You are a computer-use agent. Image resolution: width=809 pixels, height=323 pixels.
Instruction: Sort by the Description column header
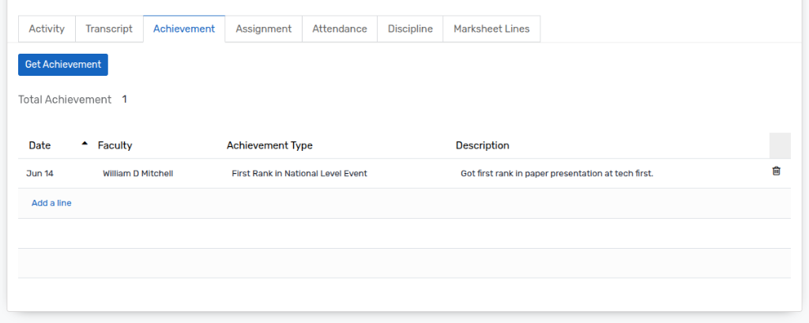(x=483, y=145)
